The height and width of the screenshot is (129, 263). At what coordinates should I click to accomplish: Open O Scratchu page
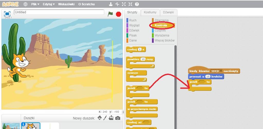[x=86, y=4]
